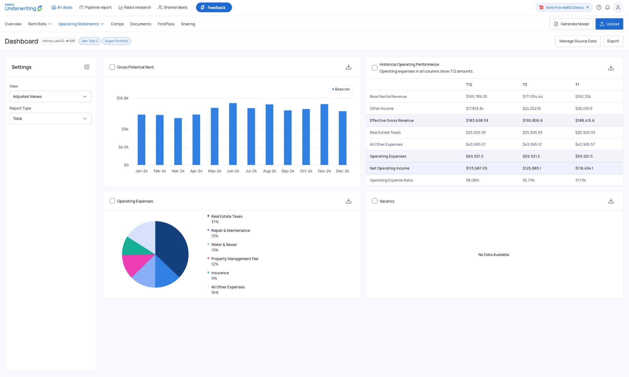The height and width of the screenshot is (377, 629).
Task: Open the Report Type dropdown showing Total
Action: 50,119
